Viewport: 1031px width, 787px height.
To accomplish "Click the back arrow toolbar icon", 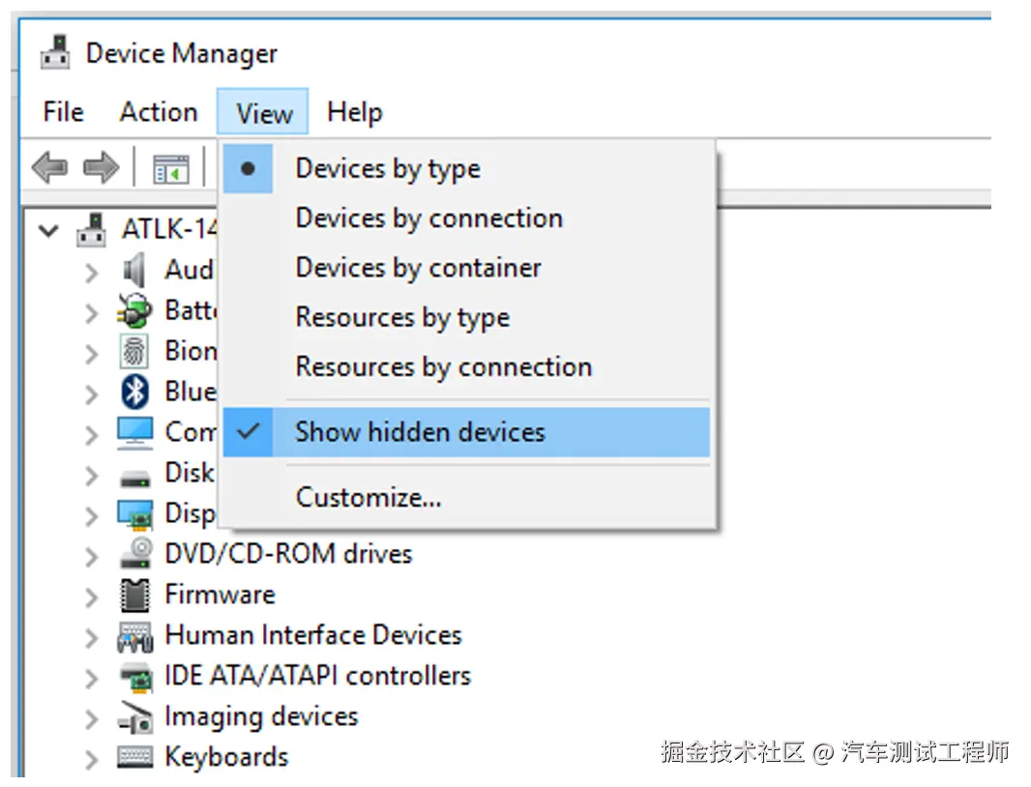I will click(x=49, y=168).
